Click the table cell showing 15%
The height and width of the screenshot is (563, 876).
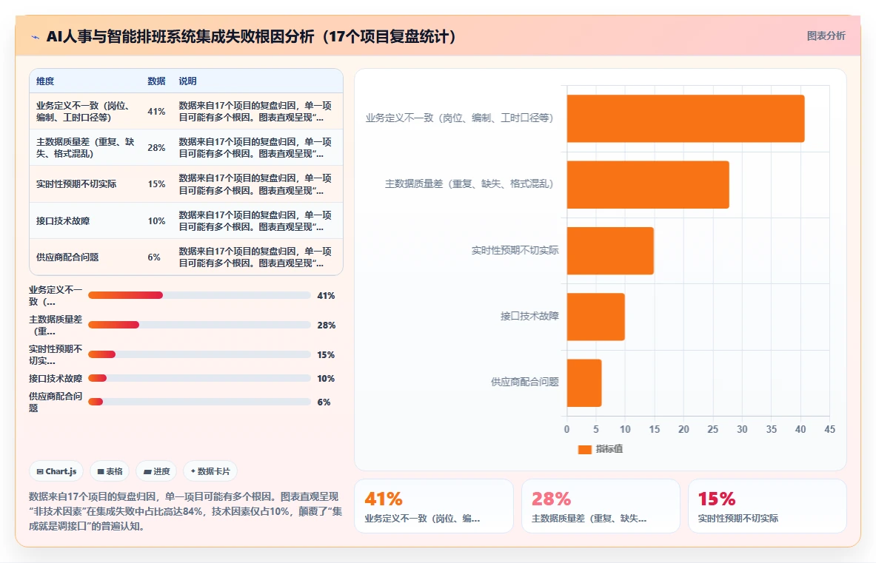coord(156,184)
